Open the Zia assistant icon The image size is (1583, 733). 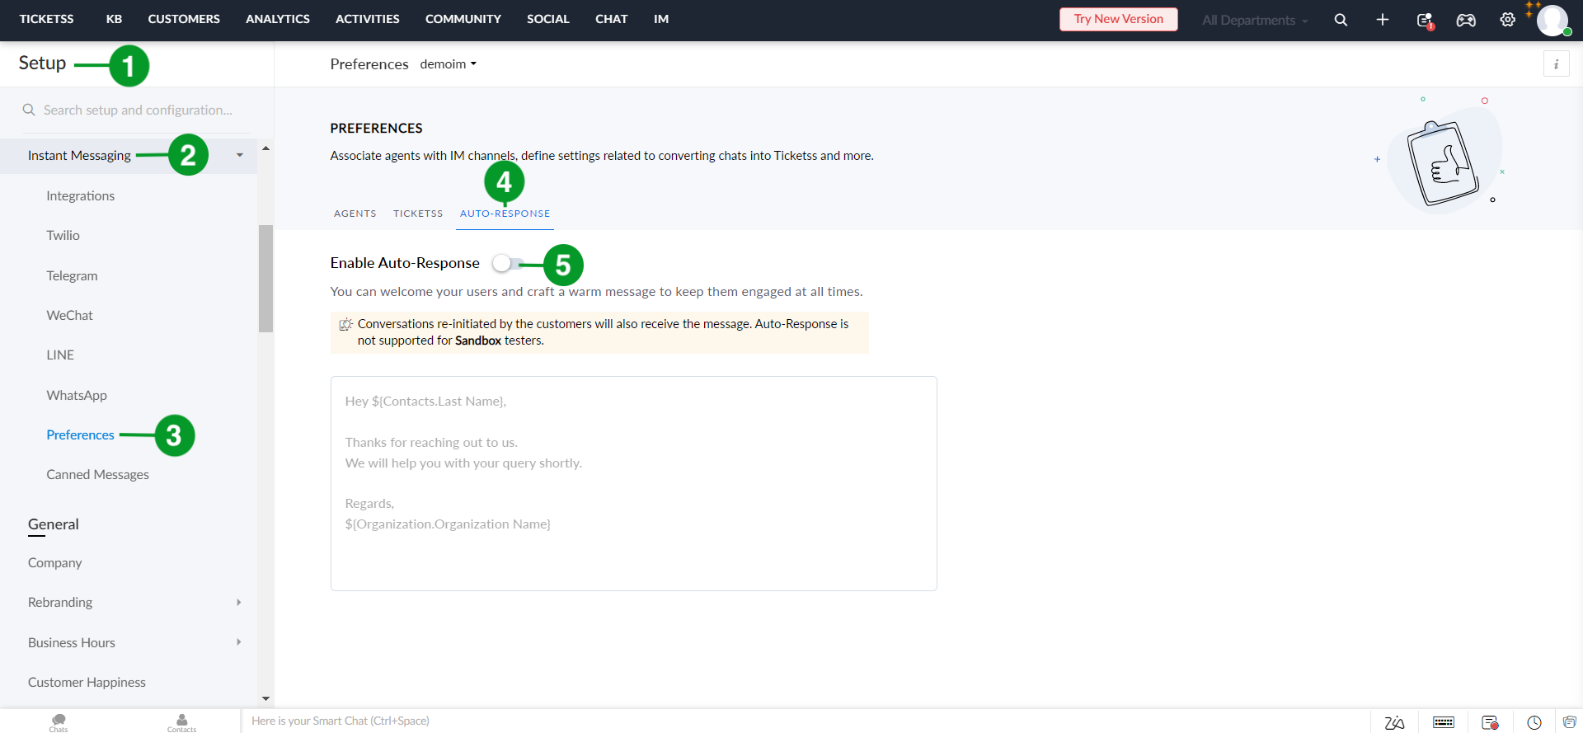pyautogui.click(x=1394, y=722)
